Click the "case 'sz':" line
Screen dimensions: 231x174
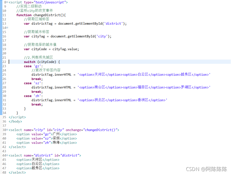(33, 83)
